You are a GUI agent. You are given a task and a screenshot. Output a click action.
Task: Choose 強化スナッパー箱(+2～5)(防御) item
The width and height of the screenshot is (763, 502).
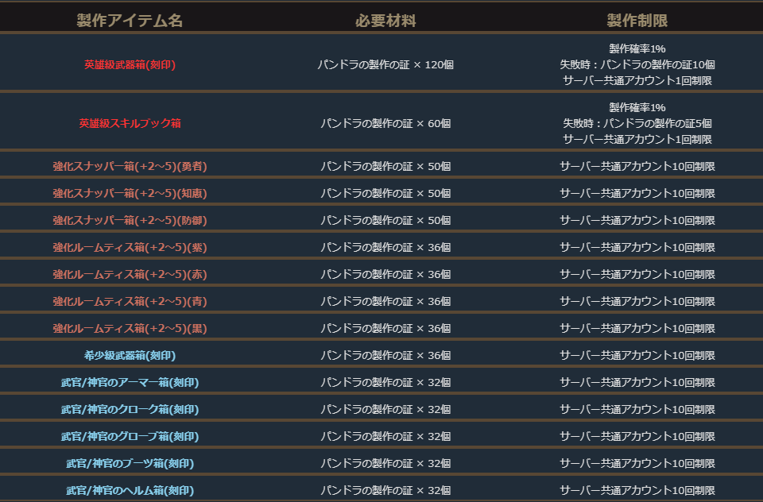coord(130,220)
